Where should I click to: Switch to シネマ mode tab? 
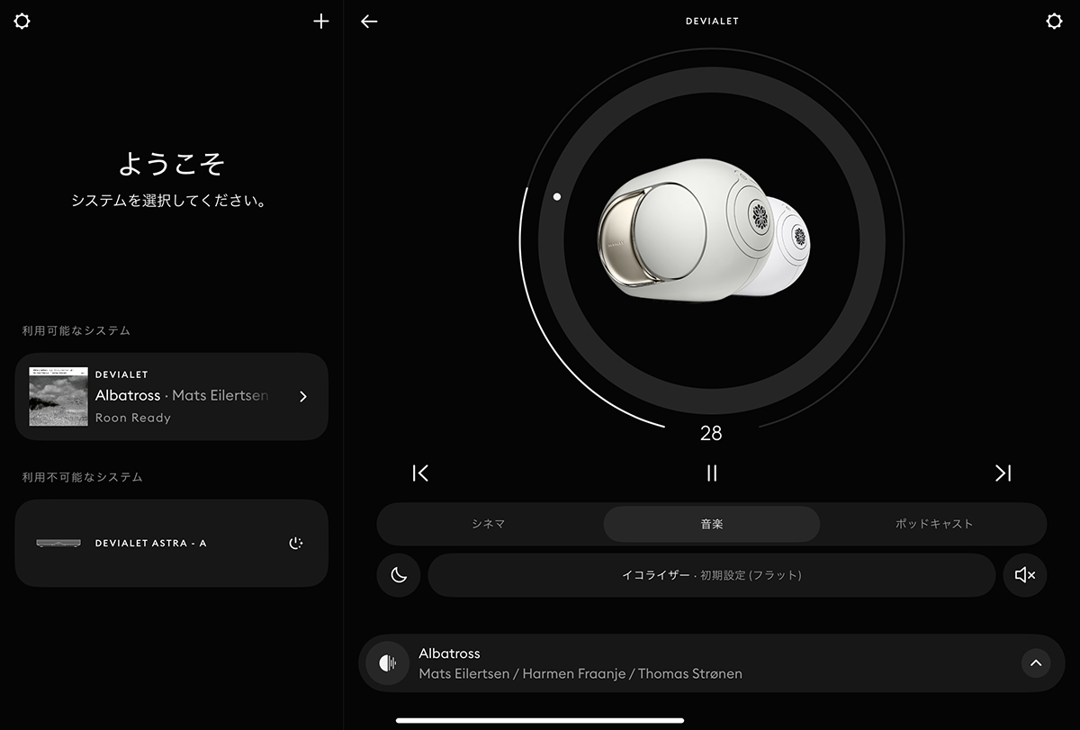pos(489,524)
